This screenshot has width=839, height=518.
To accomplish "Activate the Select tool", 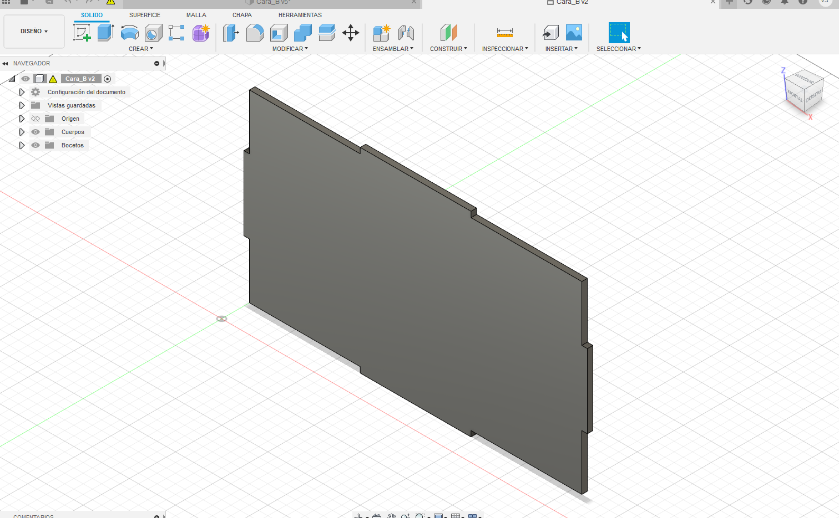I will pyautogui.click(x=619, y=33).
